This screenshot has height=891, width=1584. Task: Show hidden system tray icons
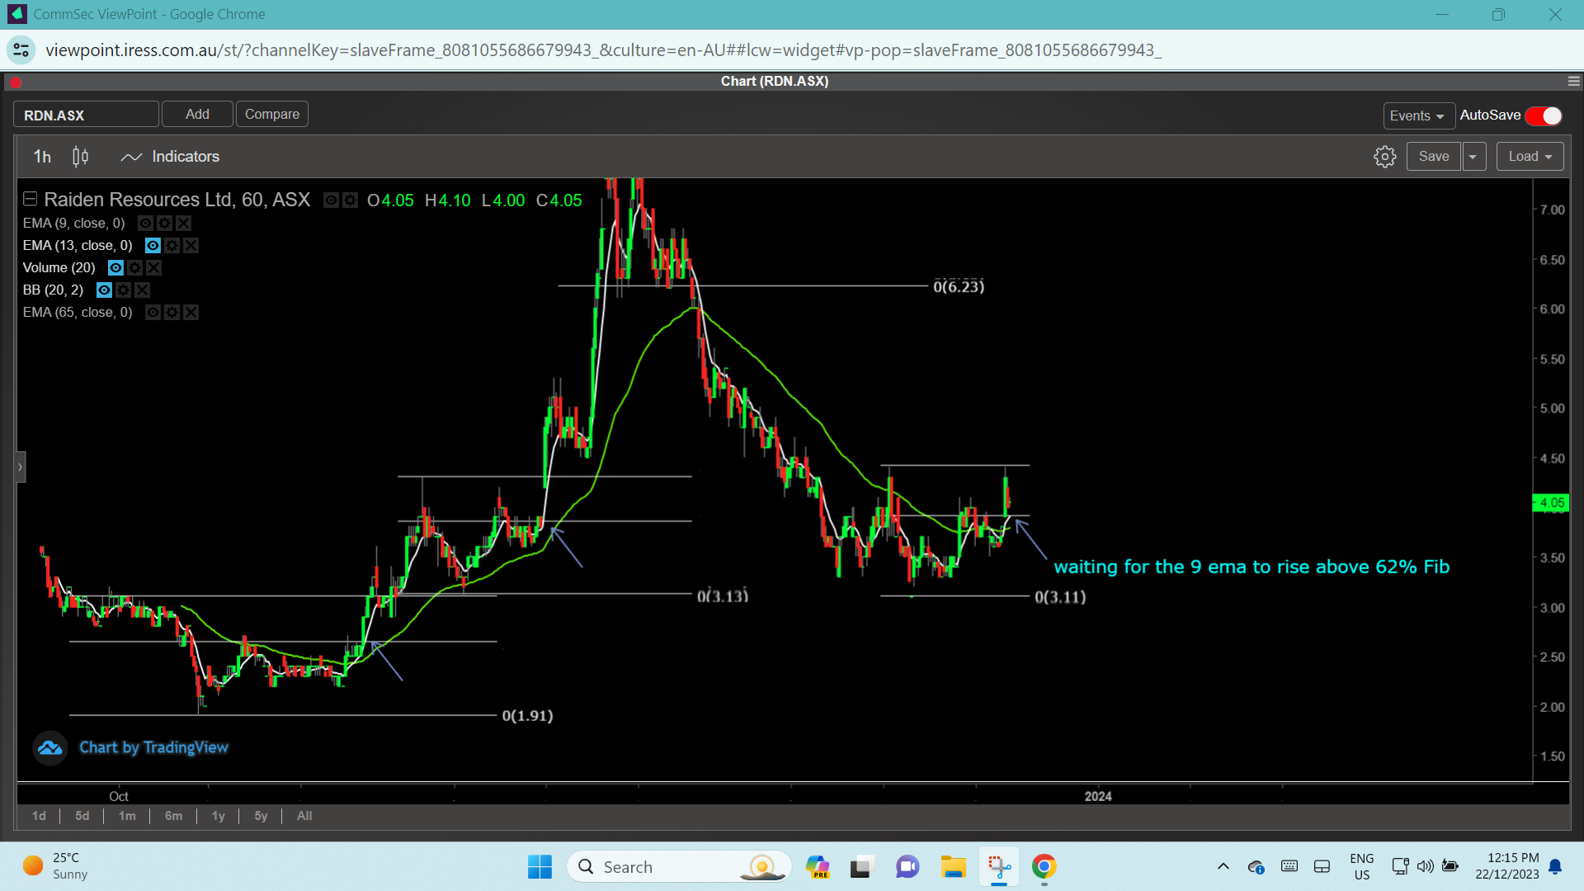[1223, 866]
